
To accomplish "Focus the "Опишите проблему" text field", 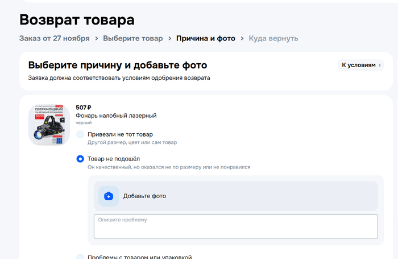I will point(235,227).
